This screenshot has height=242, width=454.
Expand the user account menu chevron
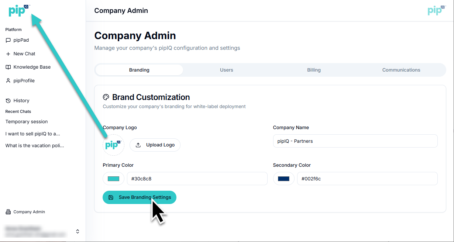pyautogui.click(x=78, y=231)
